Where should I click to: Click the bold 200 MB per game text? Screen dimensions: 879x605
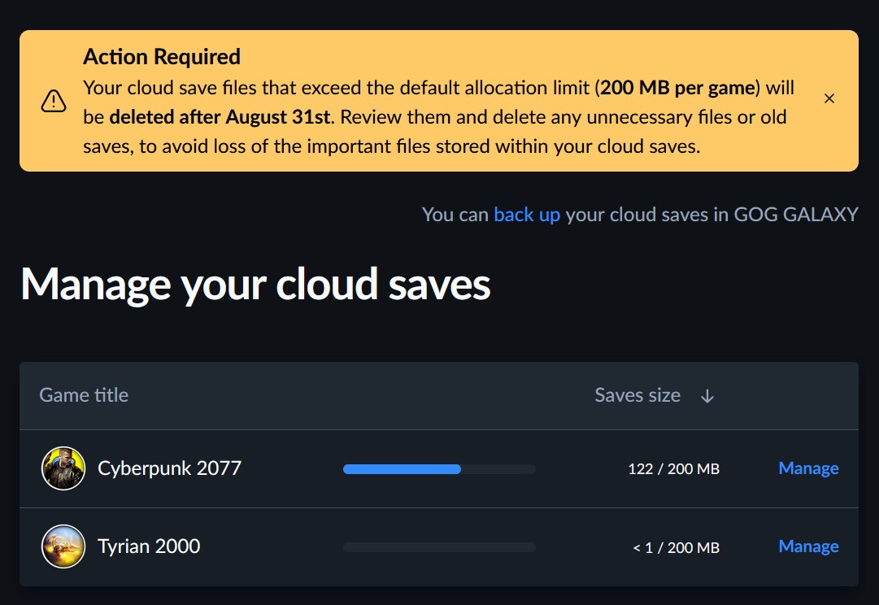tap(678, 88)
